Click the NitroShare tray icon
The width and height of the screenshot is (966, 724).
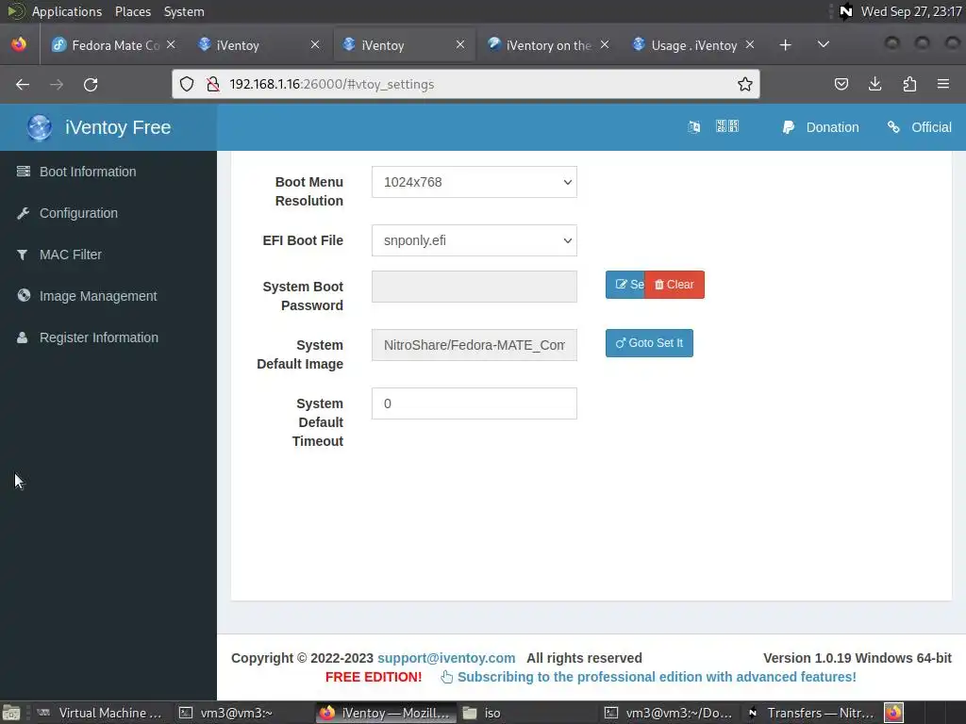[846, 11]
